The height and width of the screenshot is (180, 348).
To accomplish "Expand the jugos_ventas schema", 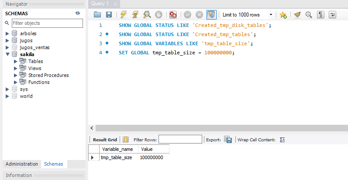I will (7, 47).
